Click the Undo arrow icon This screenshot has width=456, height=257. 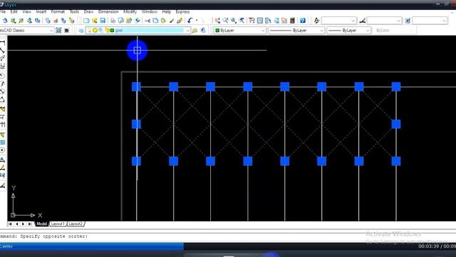(x=190, y=21)
